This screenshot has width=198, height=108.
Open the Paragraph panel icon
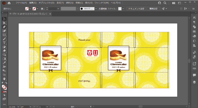click(x=194, y=22)
